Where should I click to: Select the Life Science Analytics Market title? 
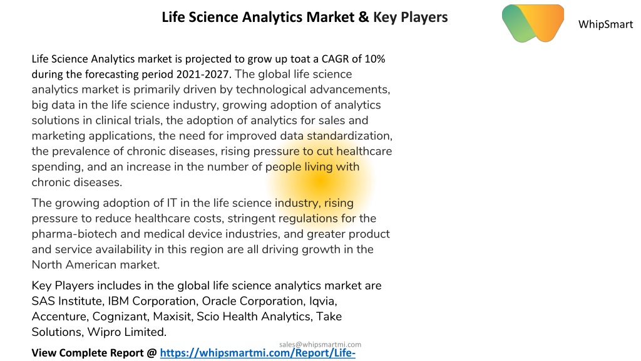(x=305, y=17)
